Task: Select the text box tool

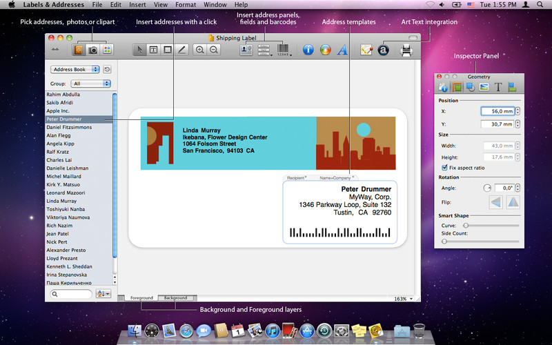Action: pyautogui.click(x=153, y=50)
